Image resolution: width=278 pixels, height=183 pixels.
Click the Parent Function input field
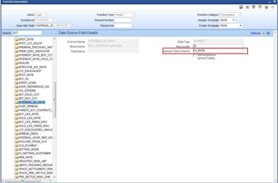123,20
